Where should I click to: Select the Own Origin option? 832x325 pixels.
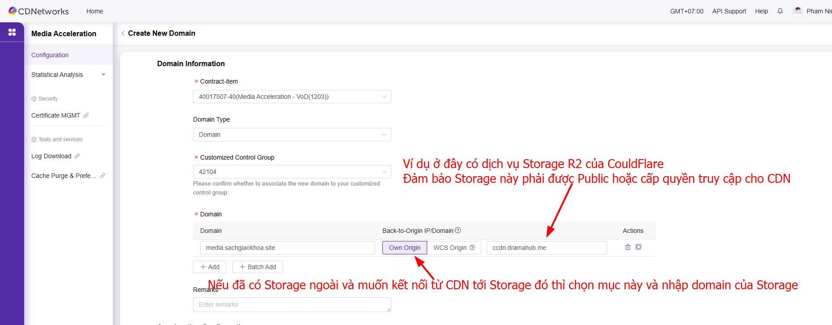404,248
